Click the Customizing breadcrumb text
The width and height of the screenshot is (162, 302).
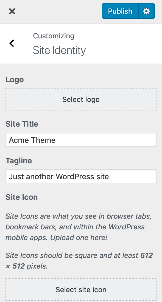coord(54,36)
